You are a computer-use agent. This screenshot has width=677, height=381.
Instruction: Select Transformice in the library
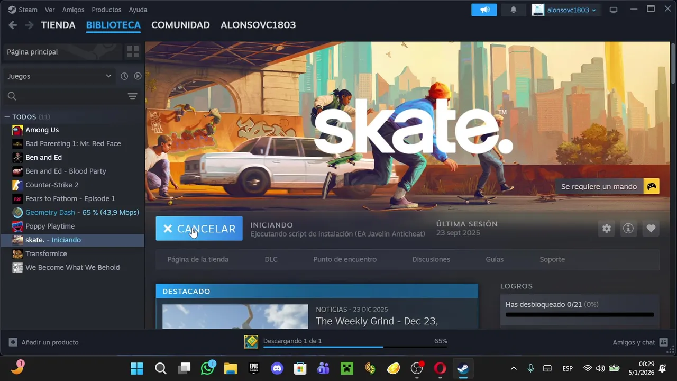tap(72, 253)
